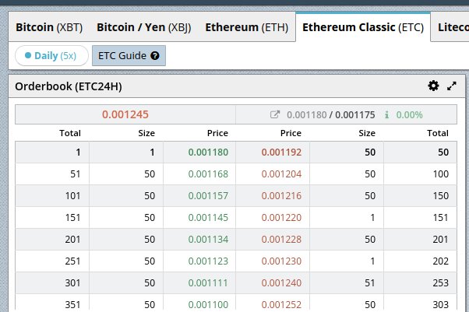Open the orderbook settings gear
This screenshot has width=469, height=312.
click(433, 86)
